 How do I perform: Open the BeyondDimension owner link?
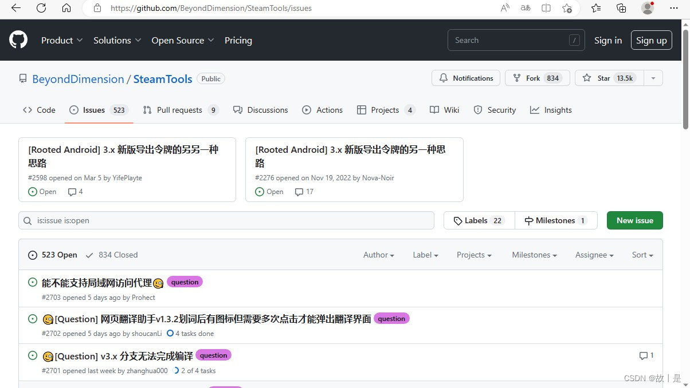tap(78, 79)
